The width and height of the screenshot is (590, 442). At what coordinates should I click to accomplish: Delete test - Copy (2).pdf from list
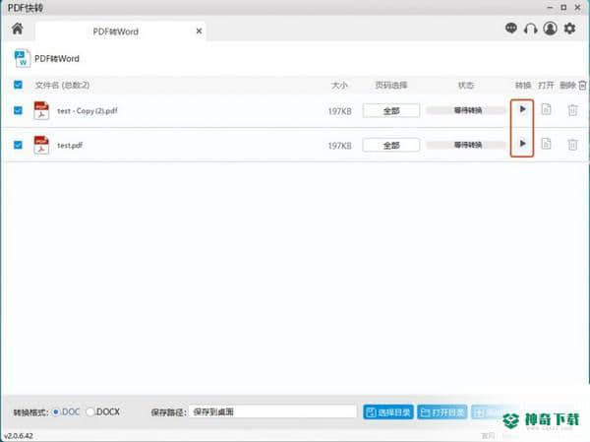point(572,110)
